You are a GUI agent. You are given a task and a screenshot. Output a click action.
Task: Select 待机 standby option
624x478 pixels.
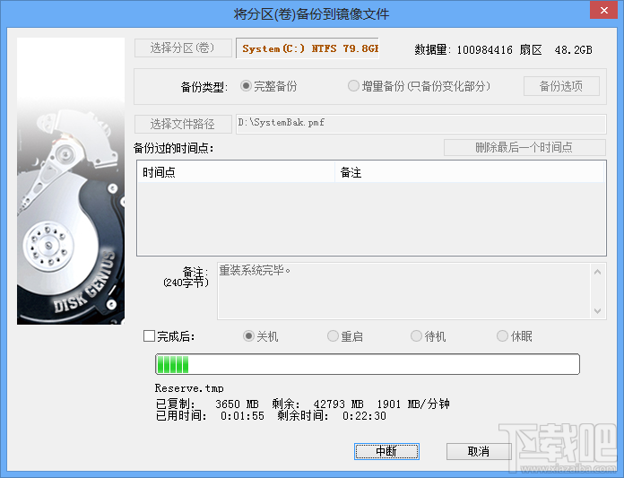coord(429,336)
